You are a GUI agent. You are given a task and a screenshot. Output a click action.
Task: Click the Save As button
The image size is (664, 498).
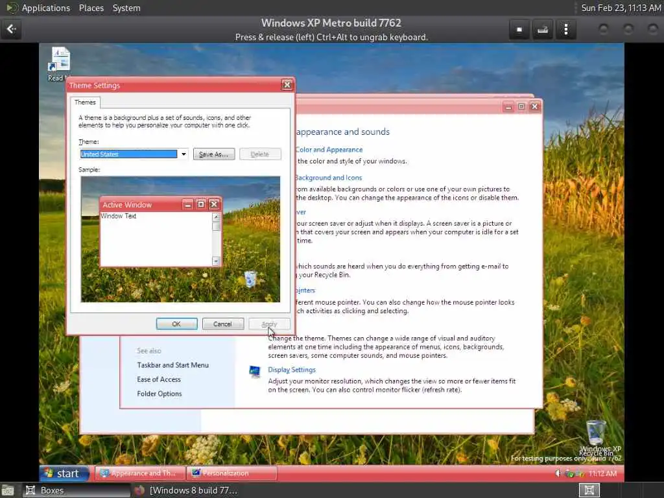(213, 154)
